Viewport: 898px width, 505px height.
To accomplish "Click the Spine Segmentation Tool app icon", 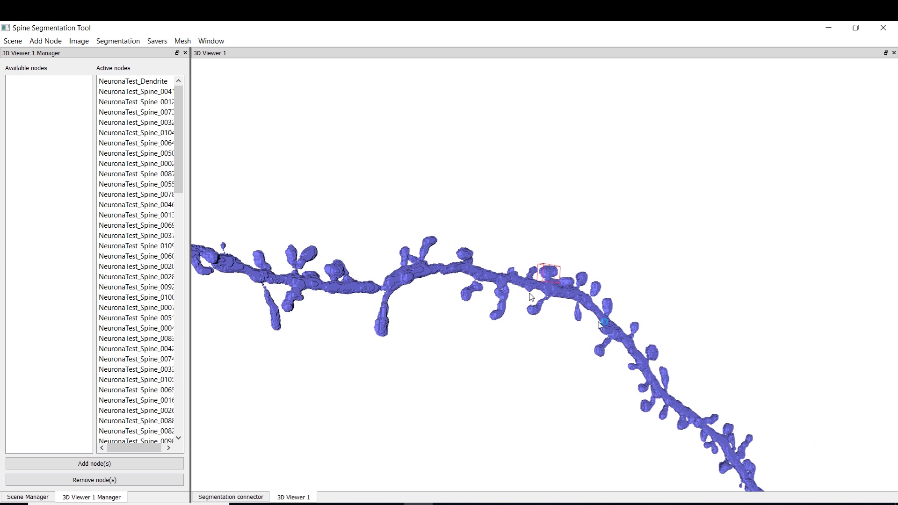I will pos(6,28).
